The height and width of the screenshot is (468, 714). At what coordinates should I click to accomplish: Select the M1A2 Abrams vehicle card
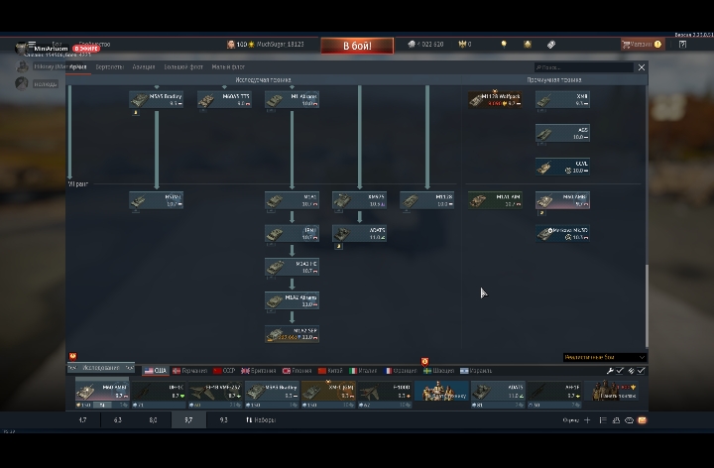(292, 300)
